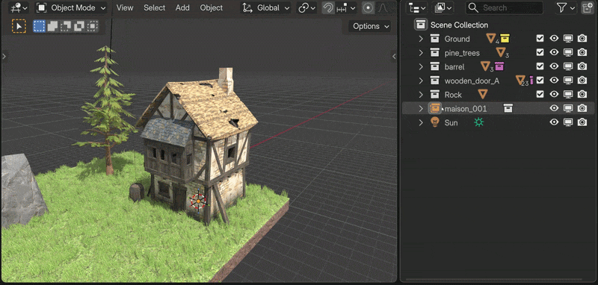This screenshot has height=285, width=598.
Task: Toggle wooden_door_A render camera icon
Action: 582,81
